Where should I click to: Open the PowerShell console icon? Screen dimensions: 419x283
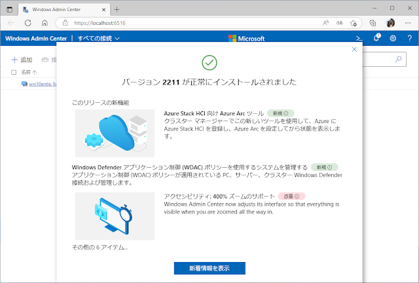click(x=359, y=39)
